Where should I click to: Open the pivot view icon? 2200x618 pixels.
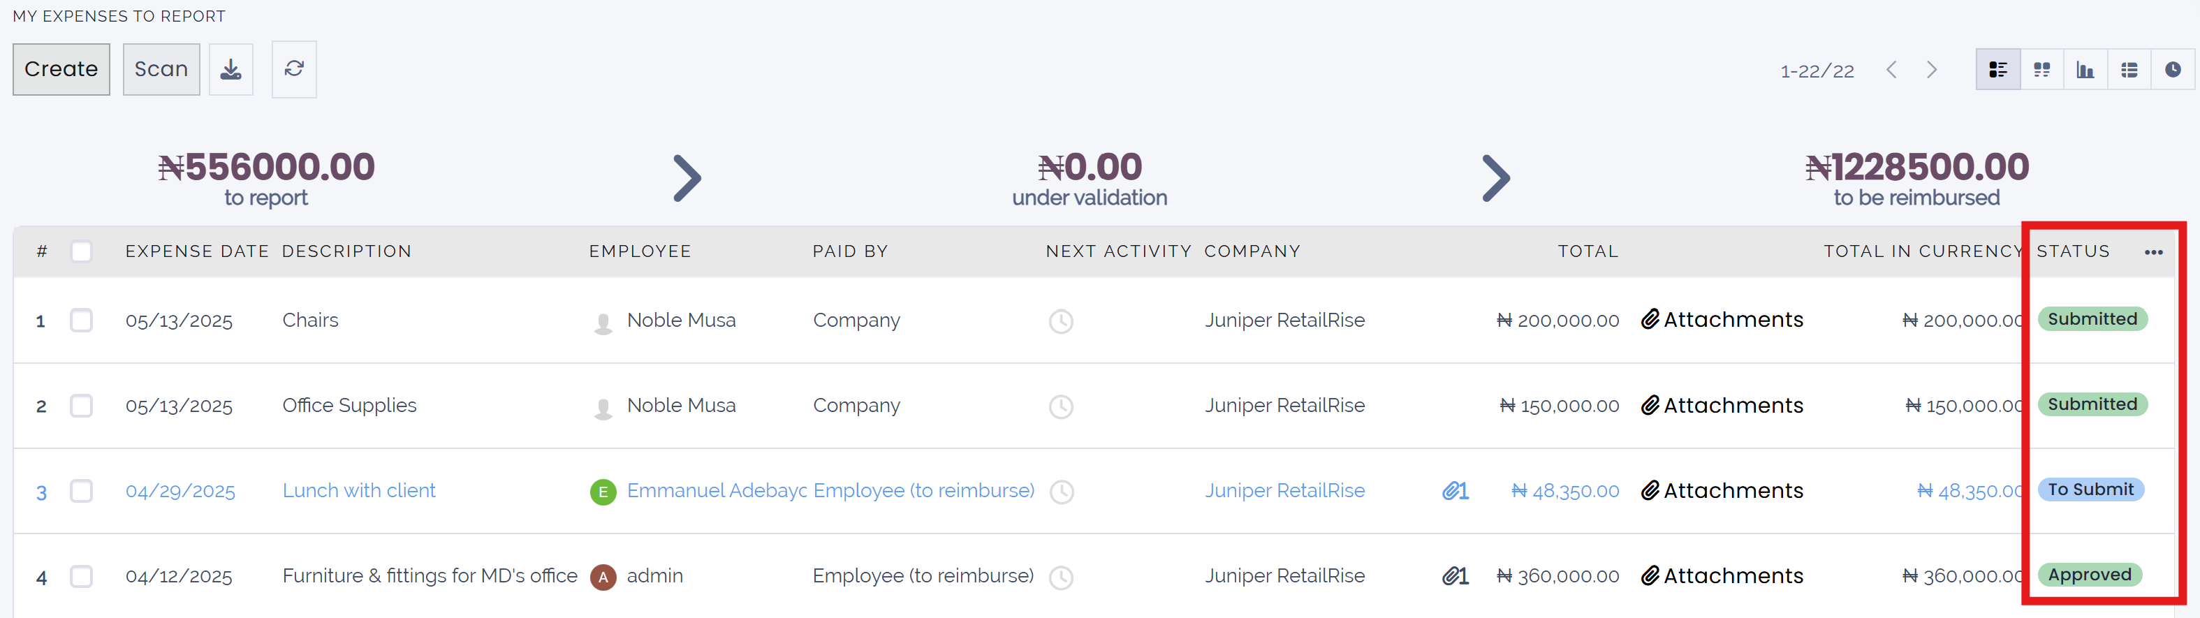(x=2128, y=69)
